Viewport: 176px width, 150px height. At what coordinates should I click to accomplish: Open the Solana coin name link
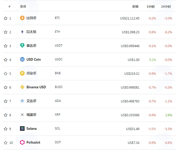[x=32, y=128]
